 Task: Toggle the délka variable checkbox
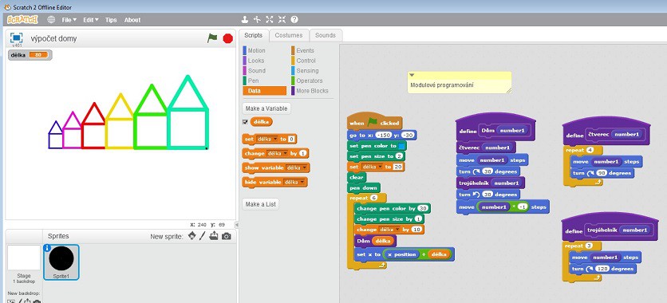tap(245, 122)
